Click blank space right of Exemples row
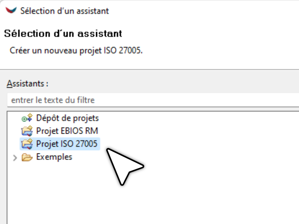 point(191,157)
